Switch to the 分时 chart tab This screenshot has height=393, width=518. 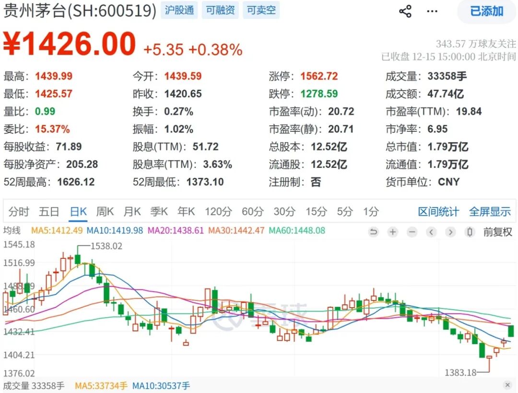(19, 211)
